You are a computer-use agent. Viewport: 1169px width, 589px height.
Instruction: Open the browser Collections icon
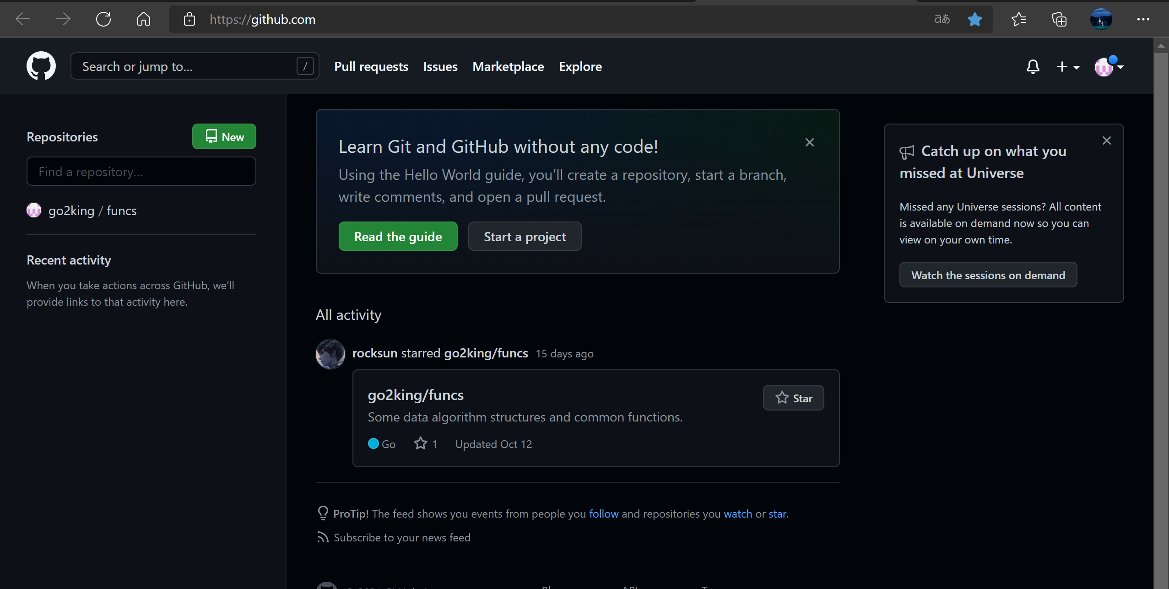1059,19
